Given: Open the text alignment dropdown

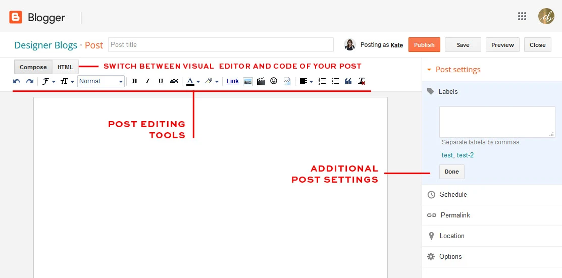Looking at the screenshot, I should click(306, 81).
